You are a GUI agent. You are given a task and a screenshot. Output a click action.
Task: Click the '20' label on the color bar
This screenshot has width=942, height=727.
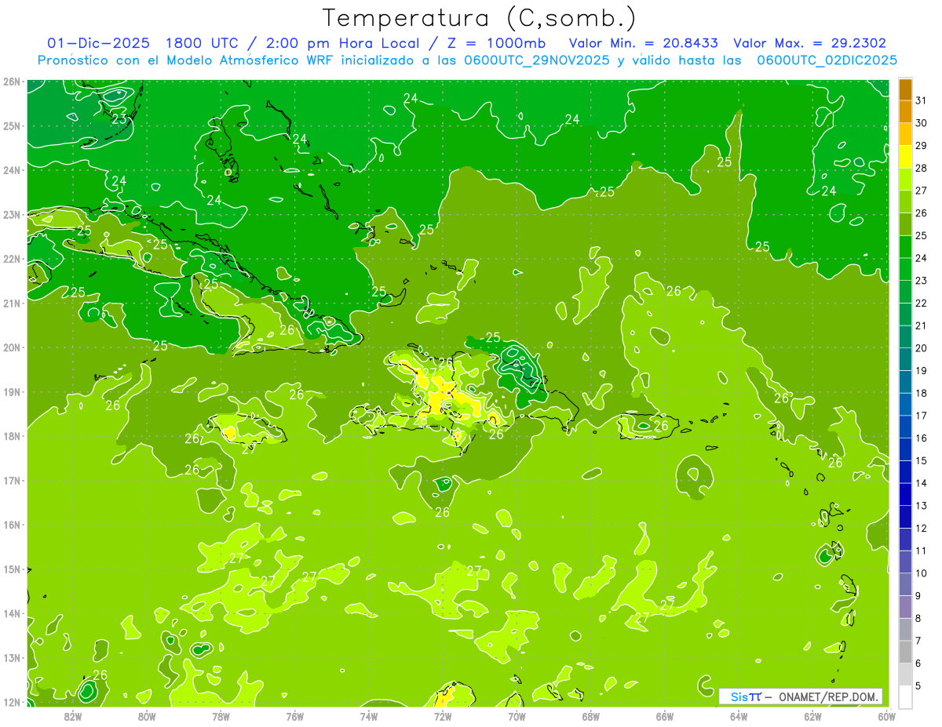[922, 347]
